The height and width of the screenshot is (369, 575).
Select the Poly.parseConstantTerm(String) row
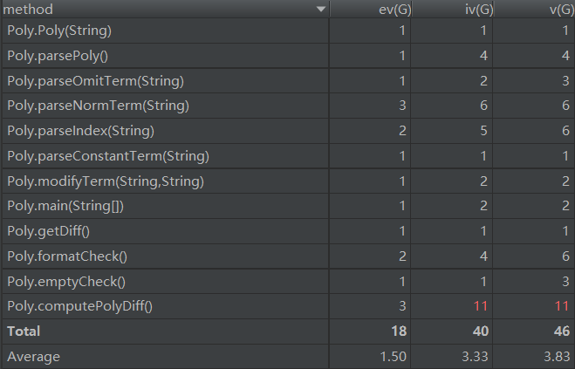pos(107,156)
